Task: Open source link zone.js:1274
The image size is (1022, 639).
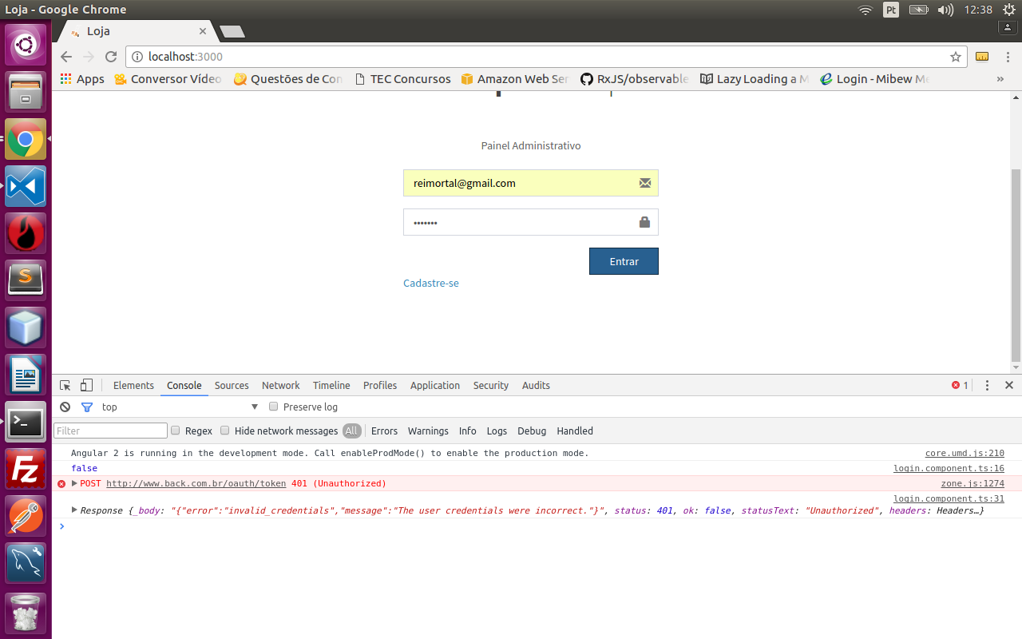Action: coord(972,483)
